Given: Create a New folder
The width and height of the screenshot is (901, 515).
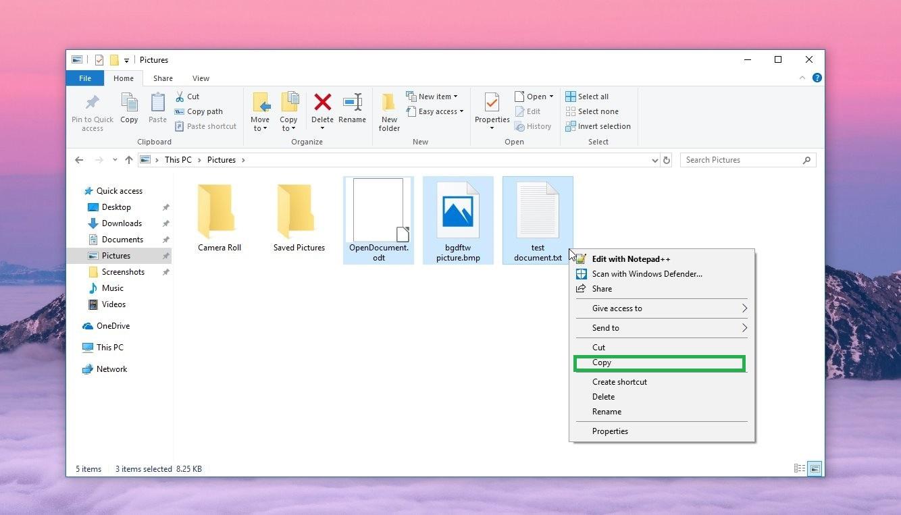Looking at the screenshot, I should tap(389, 112).
